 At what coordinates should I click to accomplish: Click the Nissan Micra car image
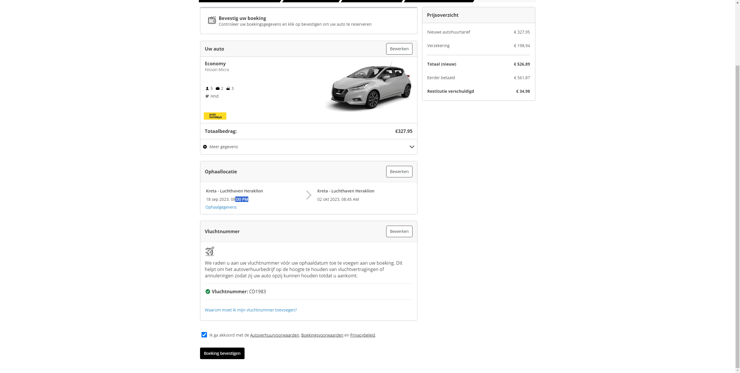point(369,86)
